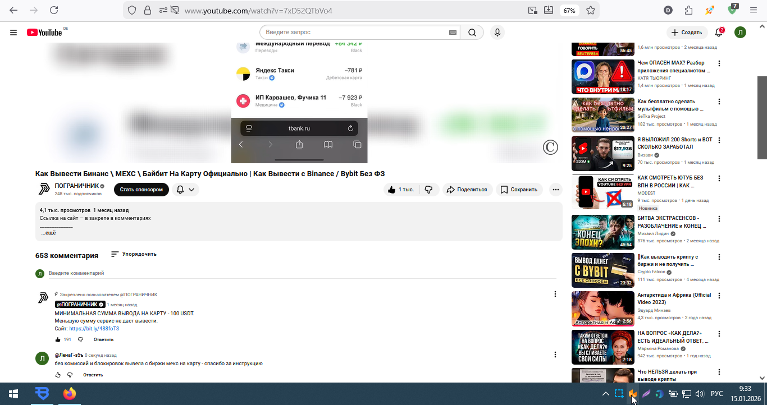Screen dimensions: 767x405
Task: Open the on-screen keyboard in search box
Action: (453, 33)
